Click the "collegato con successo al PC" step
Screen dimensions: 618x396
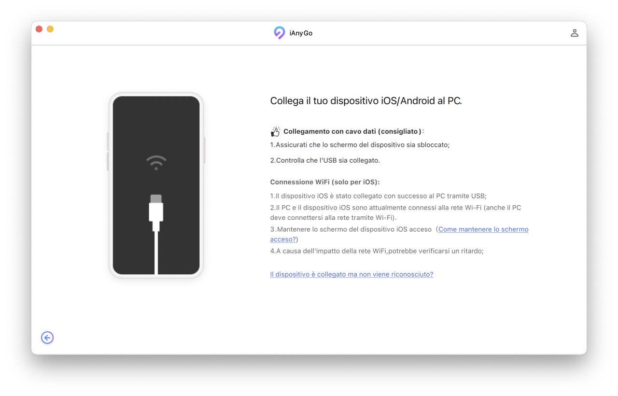(x=378, y=196)
